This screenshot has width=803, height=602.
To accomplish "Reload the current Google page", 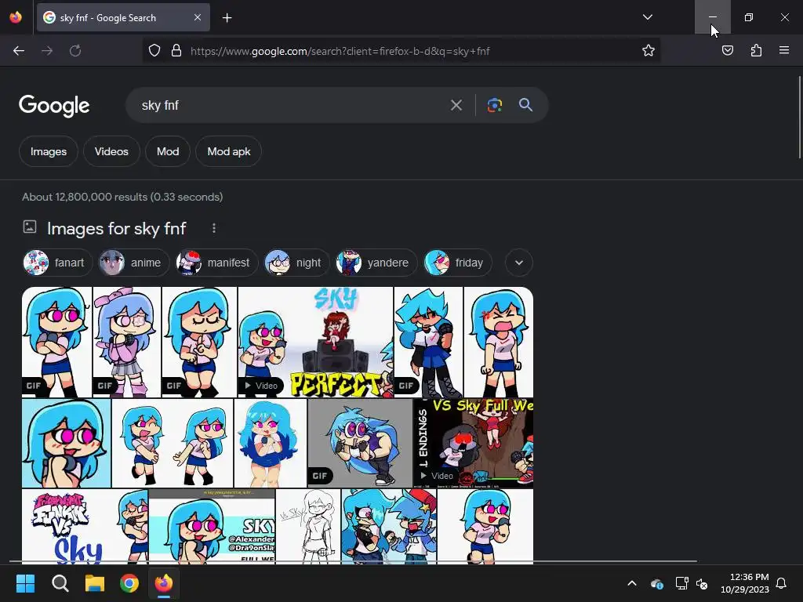I will pyautogui.click(x=75, y=51).
